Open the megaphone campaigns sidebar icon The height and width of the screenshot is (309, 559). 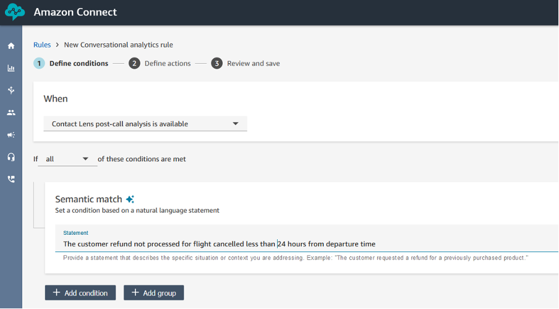coord(11,135)
